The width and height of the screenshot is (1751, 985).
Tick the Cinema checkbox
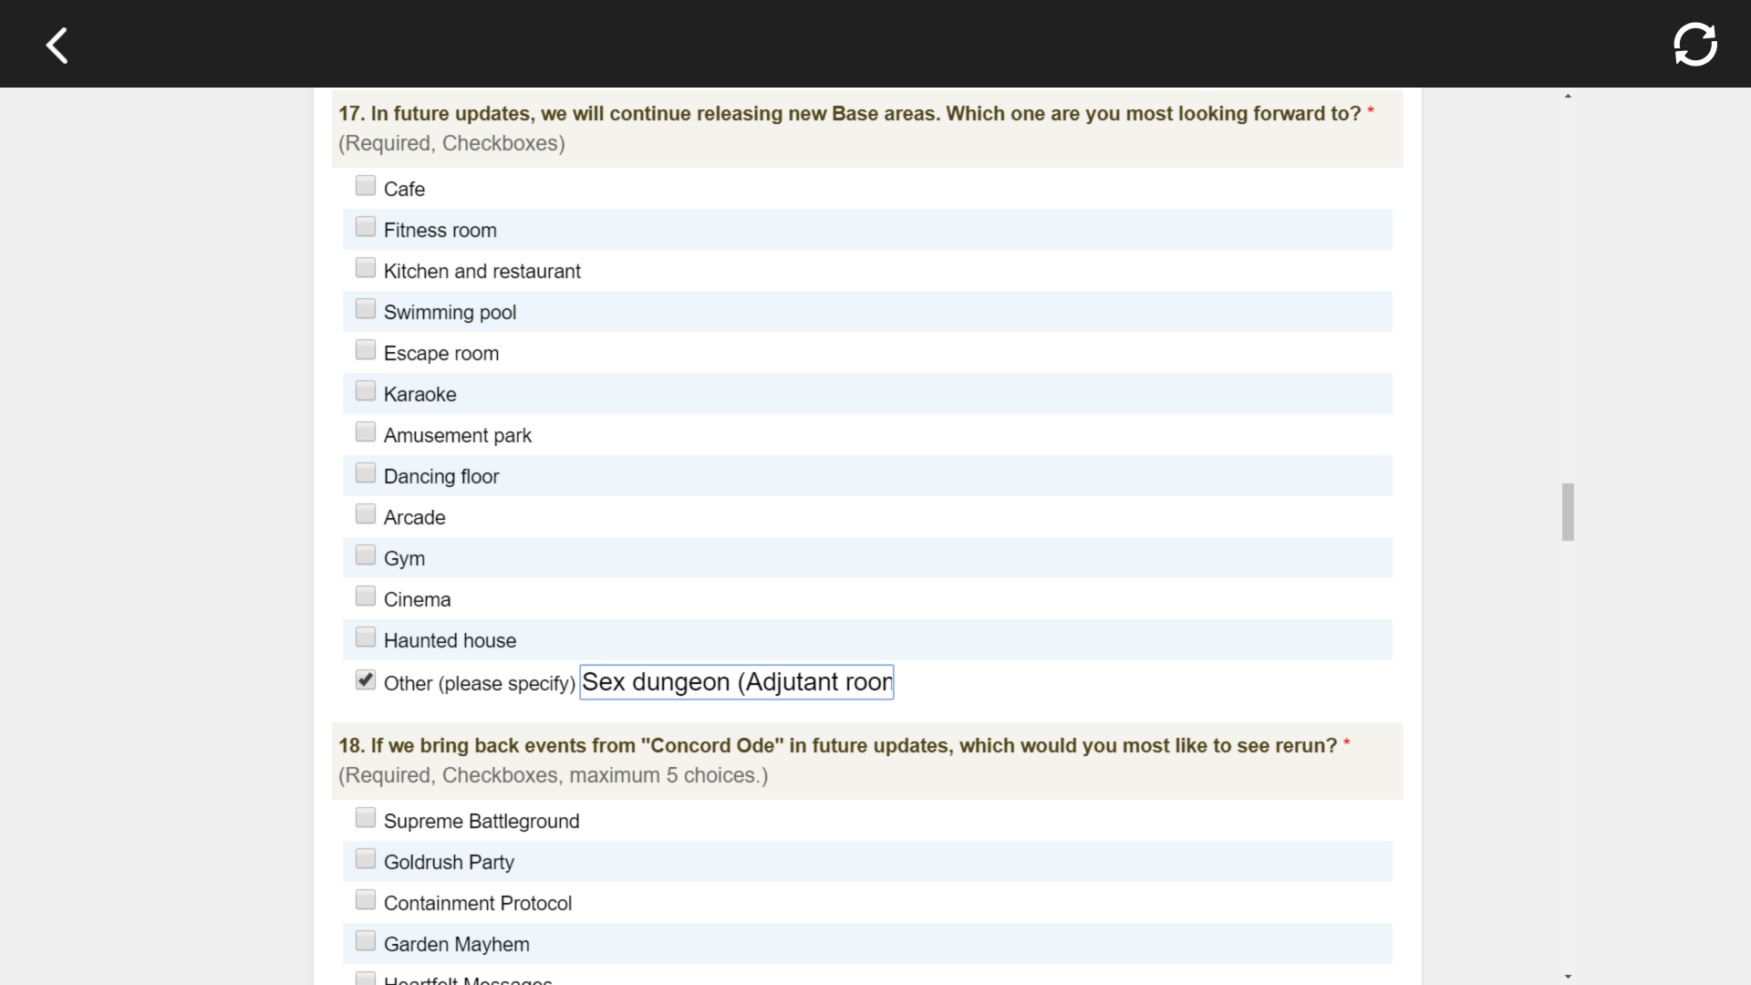coord(366,596)
